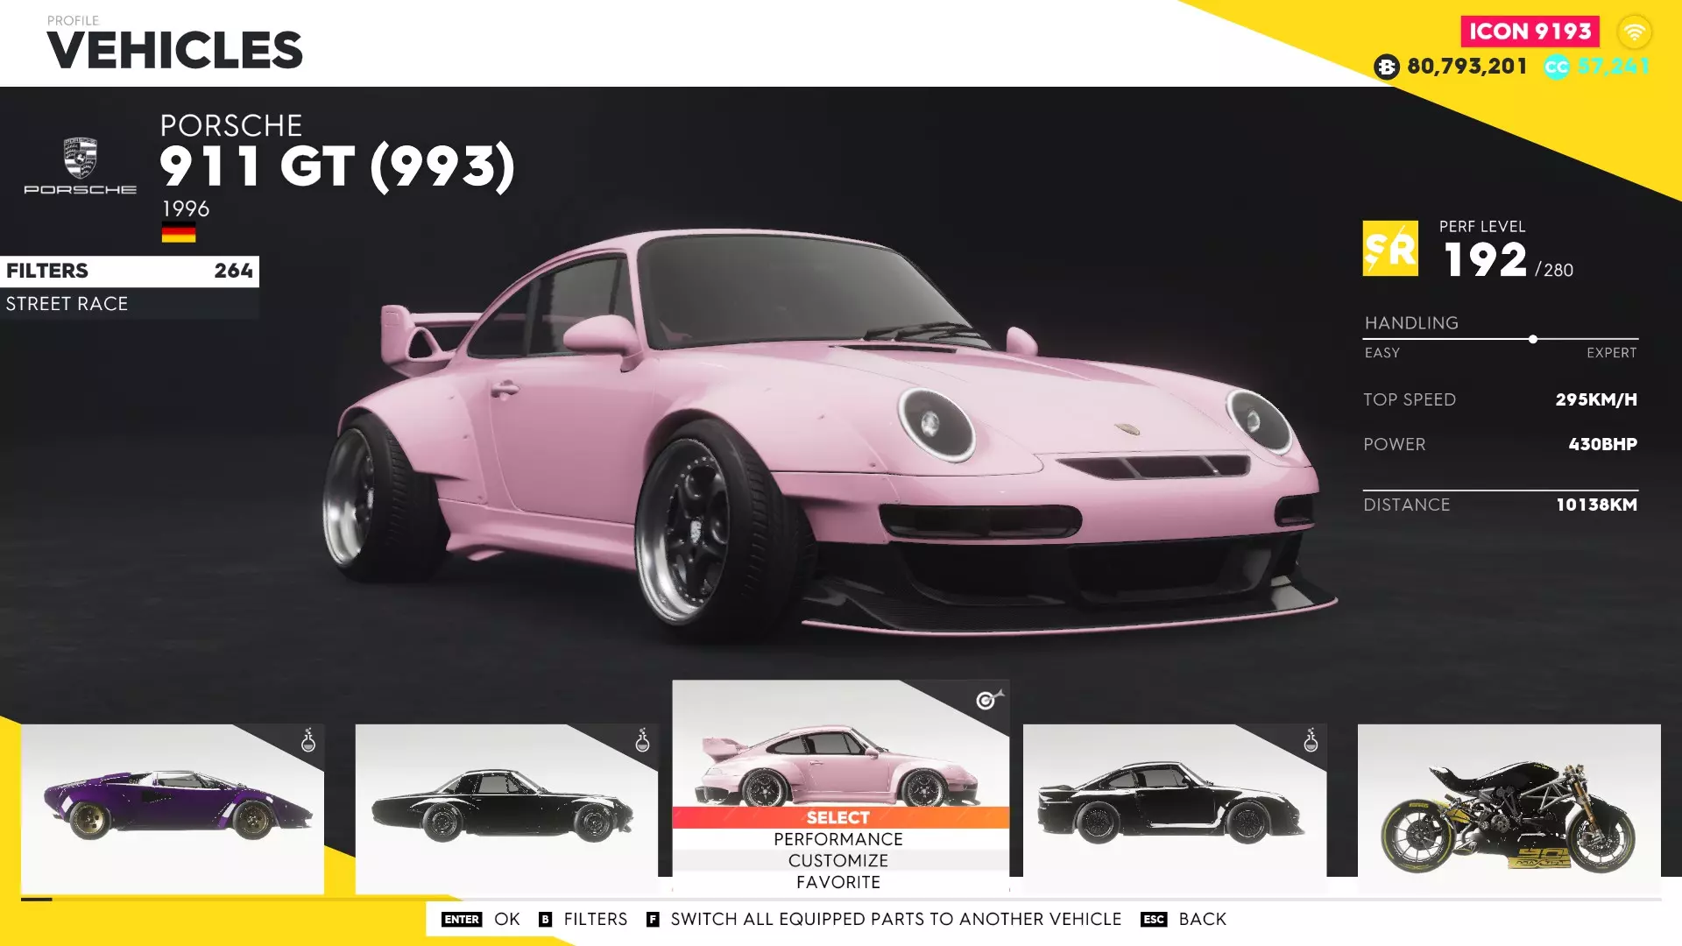Image resolution: width=1682 pixels, height=946 pixels.
Task: Click the SR Street Race category icon
Action: [1390, 249]
